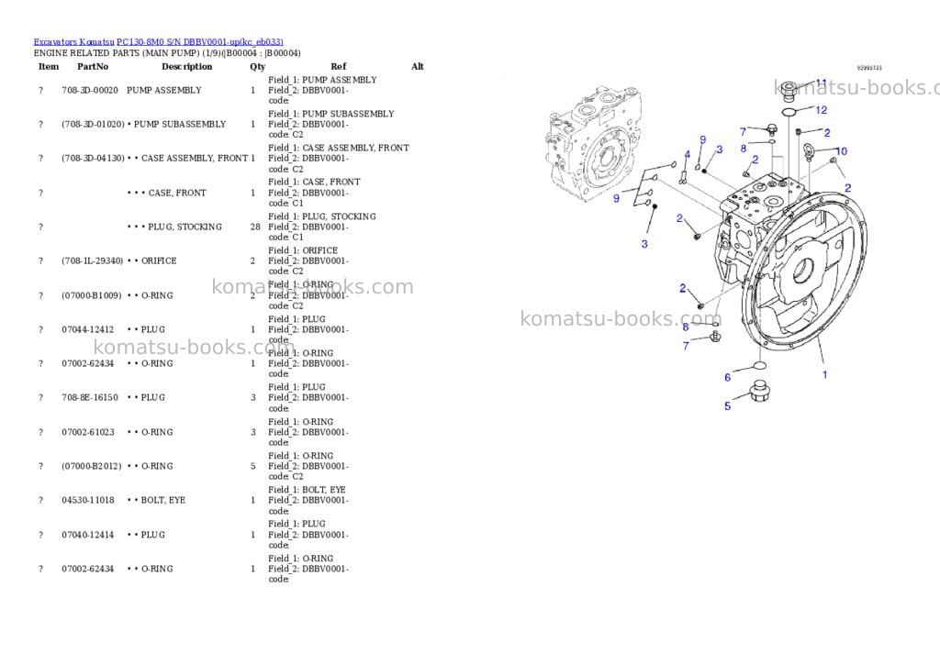Select part number (708-3D-04130)
This screenshot has width=940, height=665.
pyautogui.click(x=93, y=159)
